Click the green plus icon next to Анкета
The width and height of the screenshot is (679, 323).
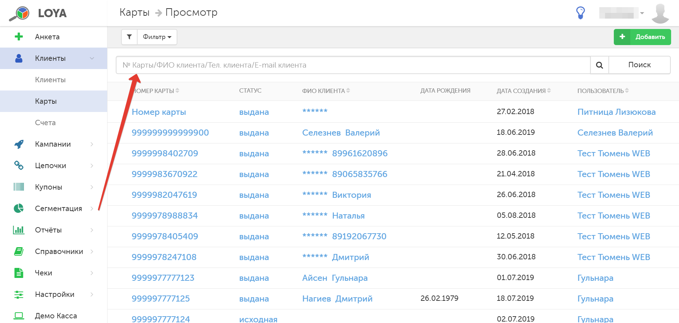(19, 37)
